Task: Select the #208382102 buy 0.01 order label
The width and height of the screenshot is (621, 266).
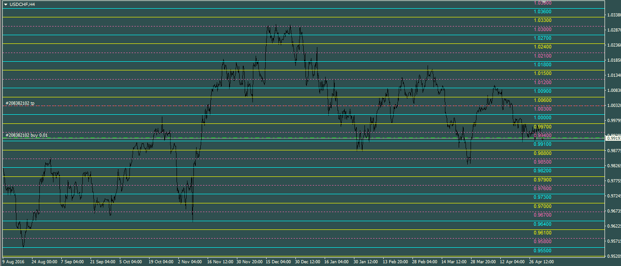Action: tap(26, 135)
